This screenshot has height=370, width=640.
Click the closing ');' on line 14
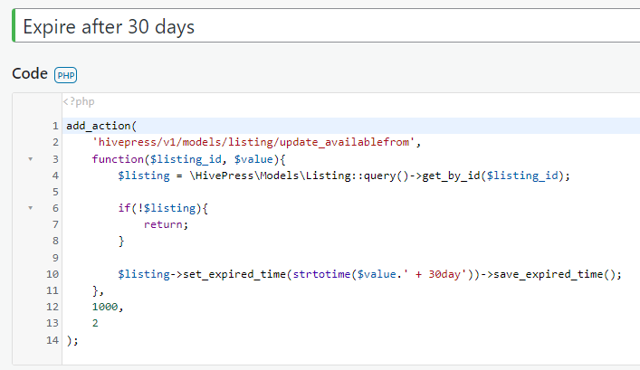pos(72,340)
